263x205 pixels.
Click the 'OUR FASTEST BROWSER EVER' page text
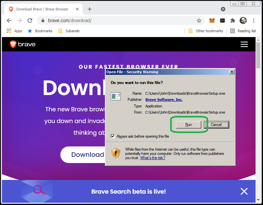pyautogui.click(x=129, y=66)
